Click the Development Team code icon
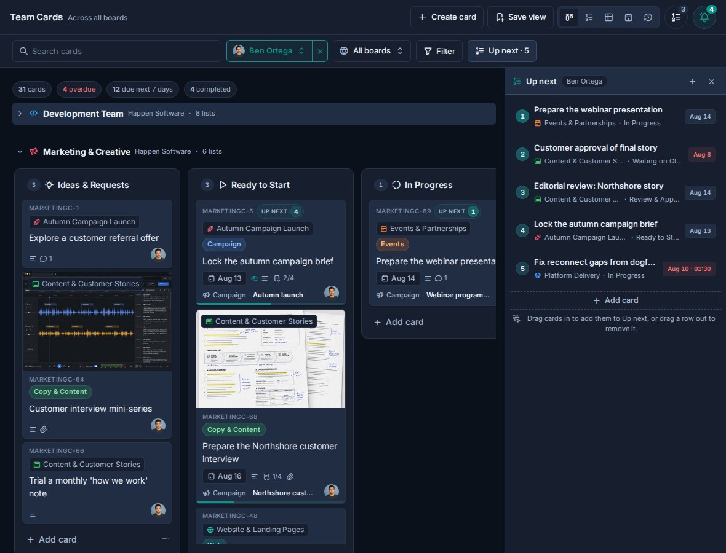The height and width of the screenshot is (553, 726). [x=34, y=113]
